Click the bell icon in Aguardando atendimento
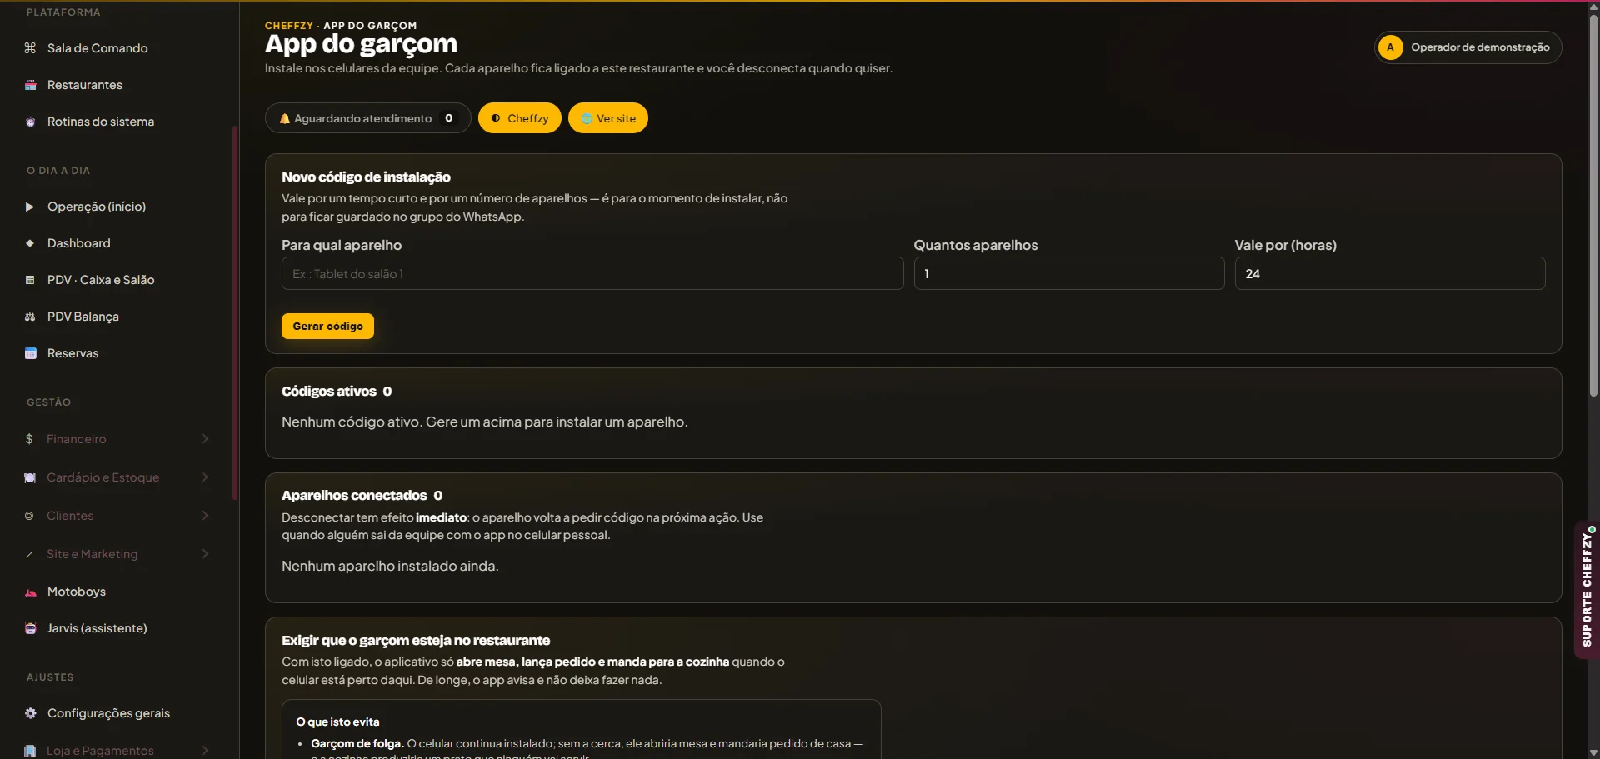Viewport: 1600px width, 759px height. 284,118
